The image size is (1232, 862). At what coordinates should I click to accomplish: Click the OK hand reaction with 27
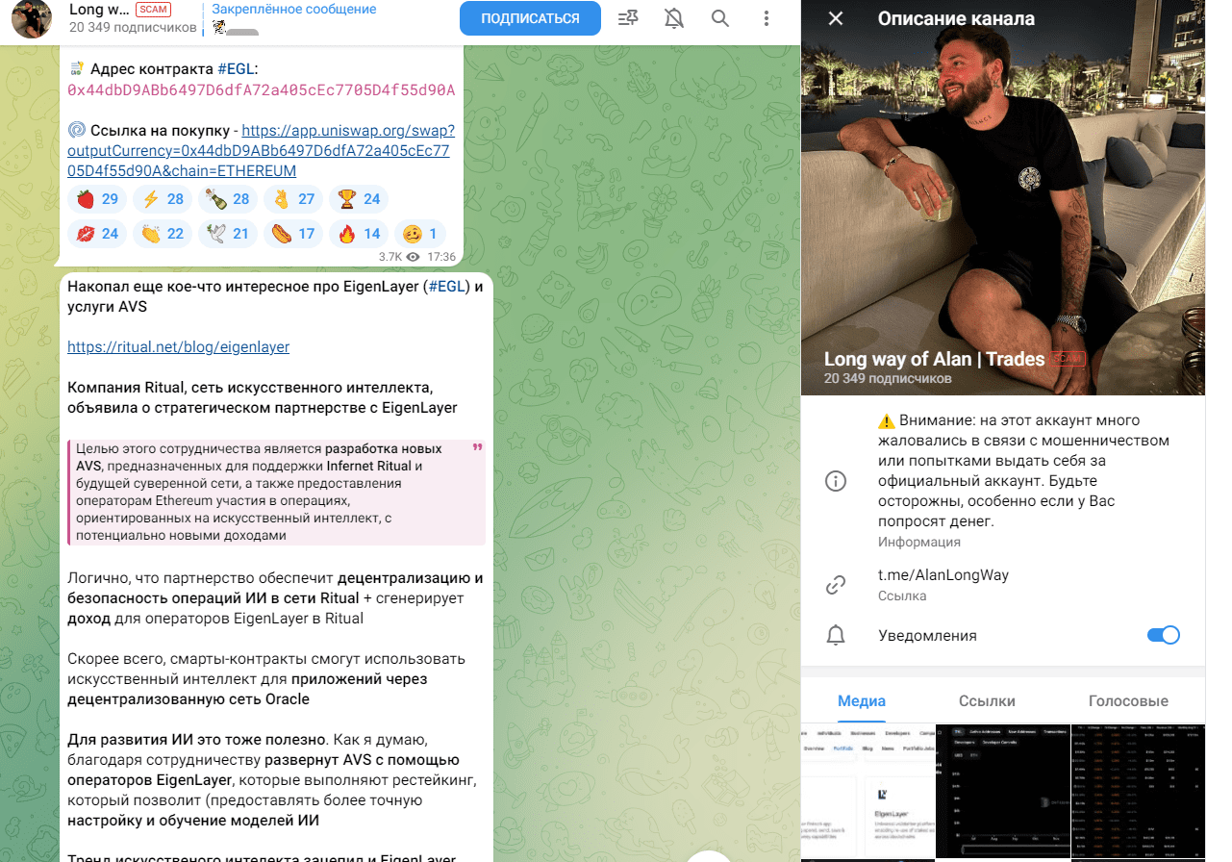[x=293, y=199]
